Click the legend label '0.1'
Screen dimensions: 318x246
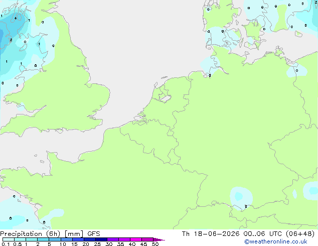6,244
